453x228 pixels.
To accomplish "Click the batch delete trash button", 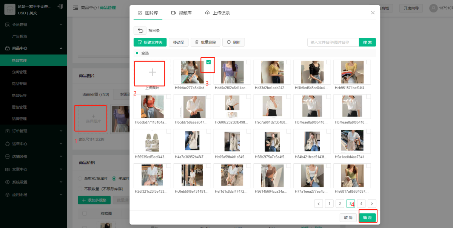I will tap(205, 42).
